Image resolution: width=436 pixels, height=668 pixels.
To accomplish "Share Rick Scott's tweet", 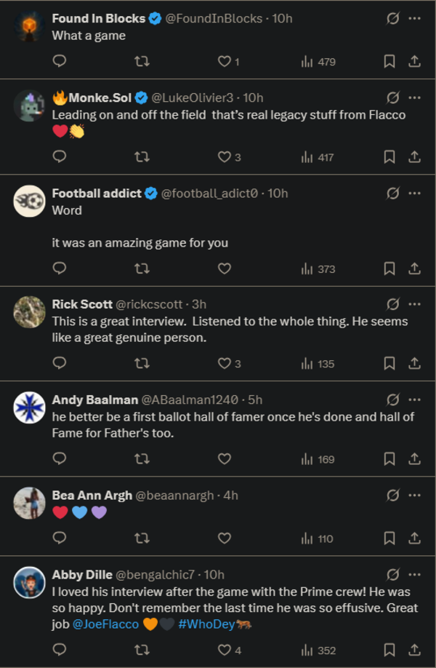I will click(x=414, y=363).
